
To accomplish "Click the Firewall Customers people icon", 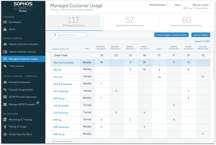I will (5, 82).
